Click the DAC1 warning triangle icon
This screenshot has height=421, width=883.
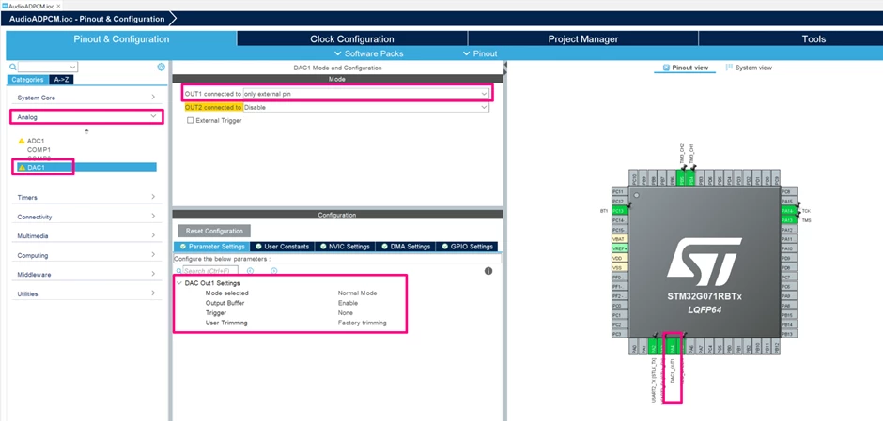pos(22,168)
